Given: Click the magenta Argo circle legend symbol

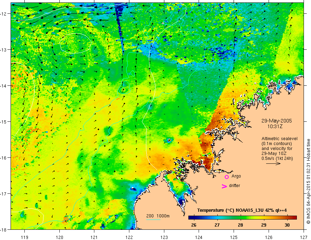Looking at the screenshot, I should [227, 177].
